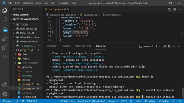This screenshot has width=184, height=103.
Task: Open the tree-shaped activity bar icon
Action: point(5,57)
